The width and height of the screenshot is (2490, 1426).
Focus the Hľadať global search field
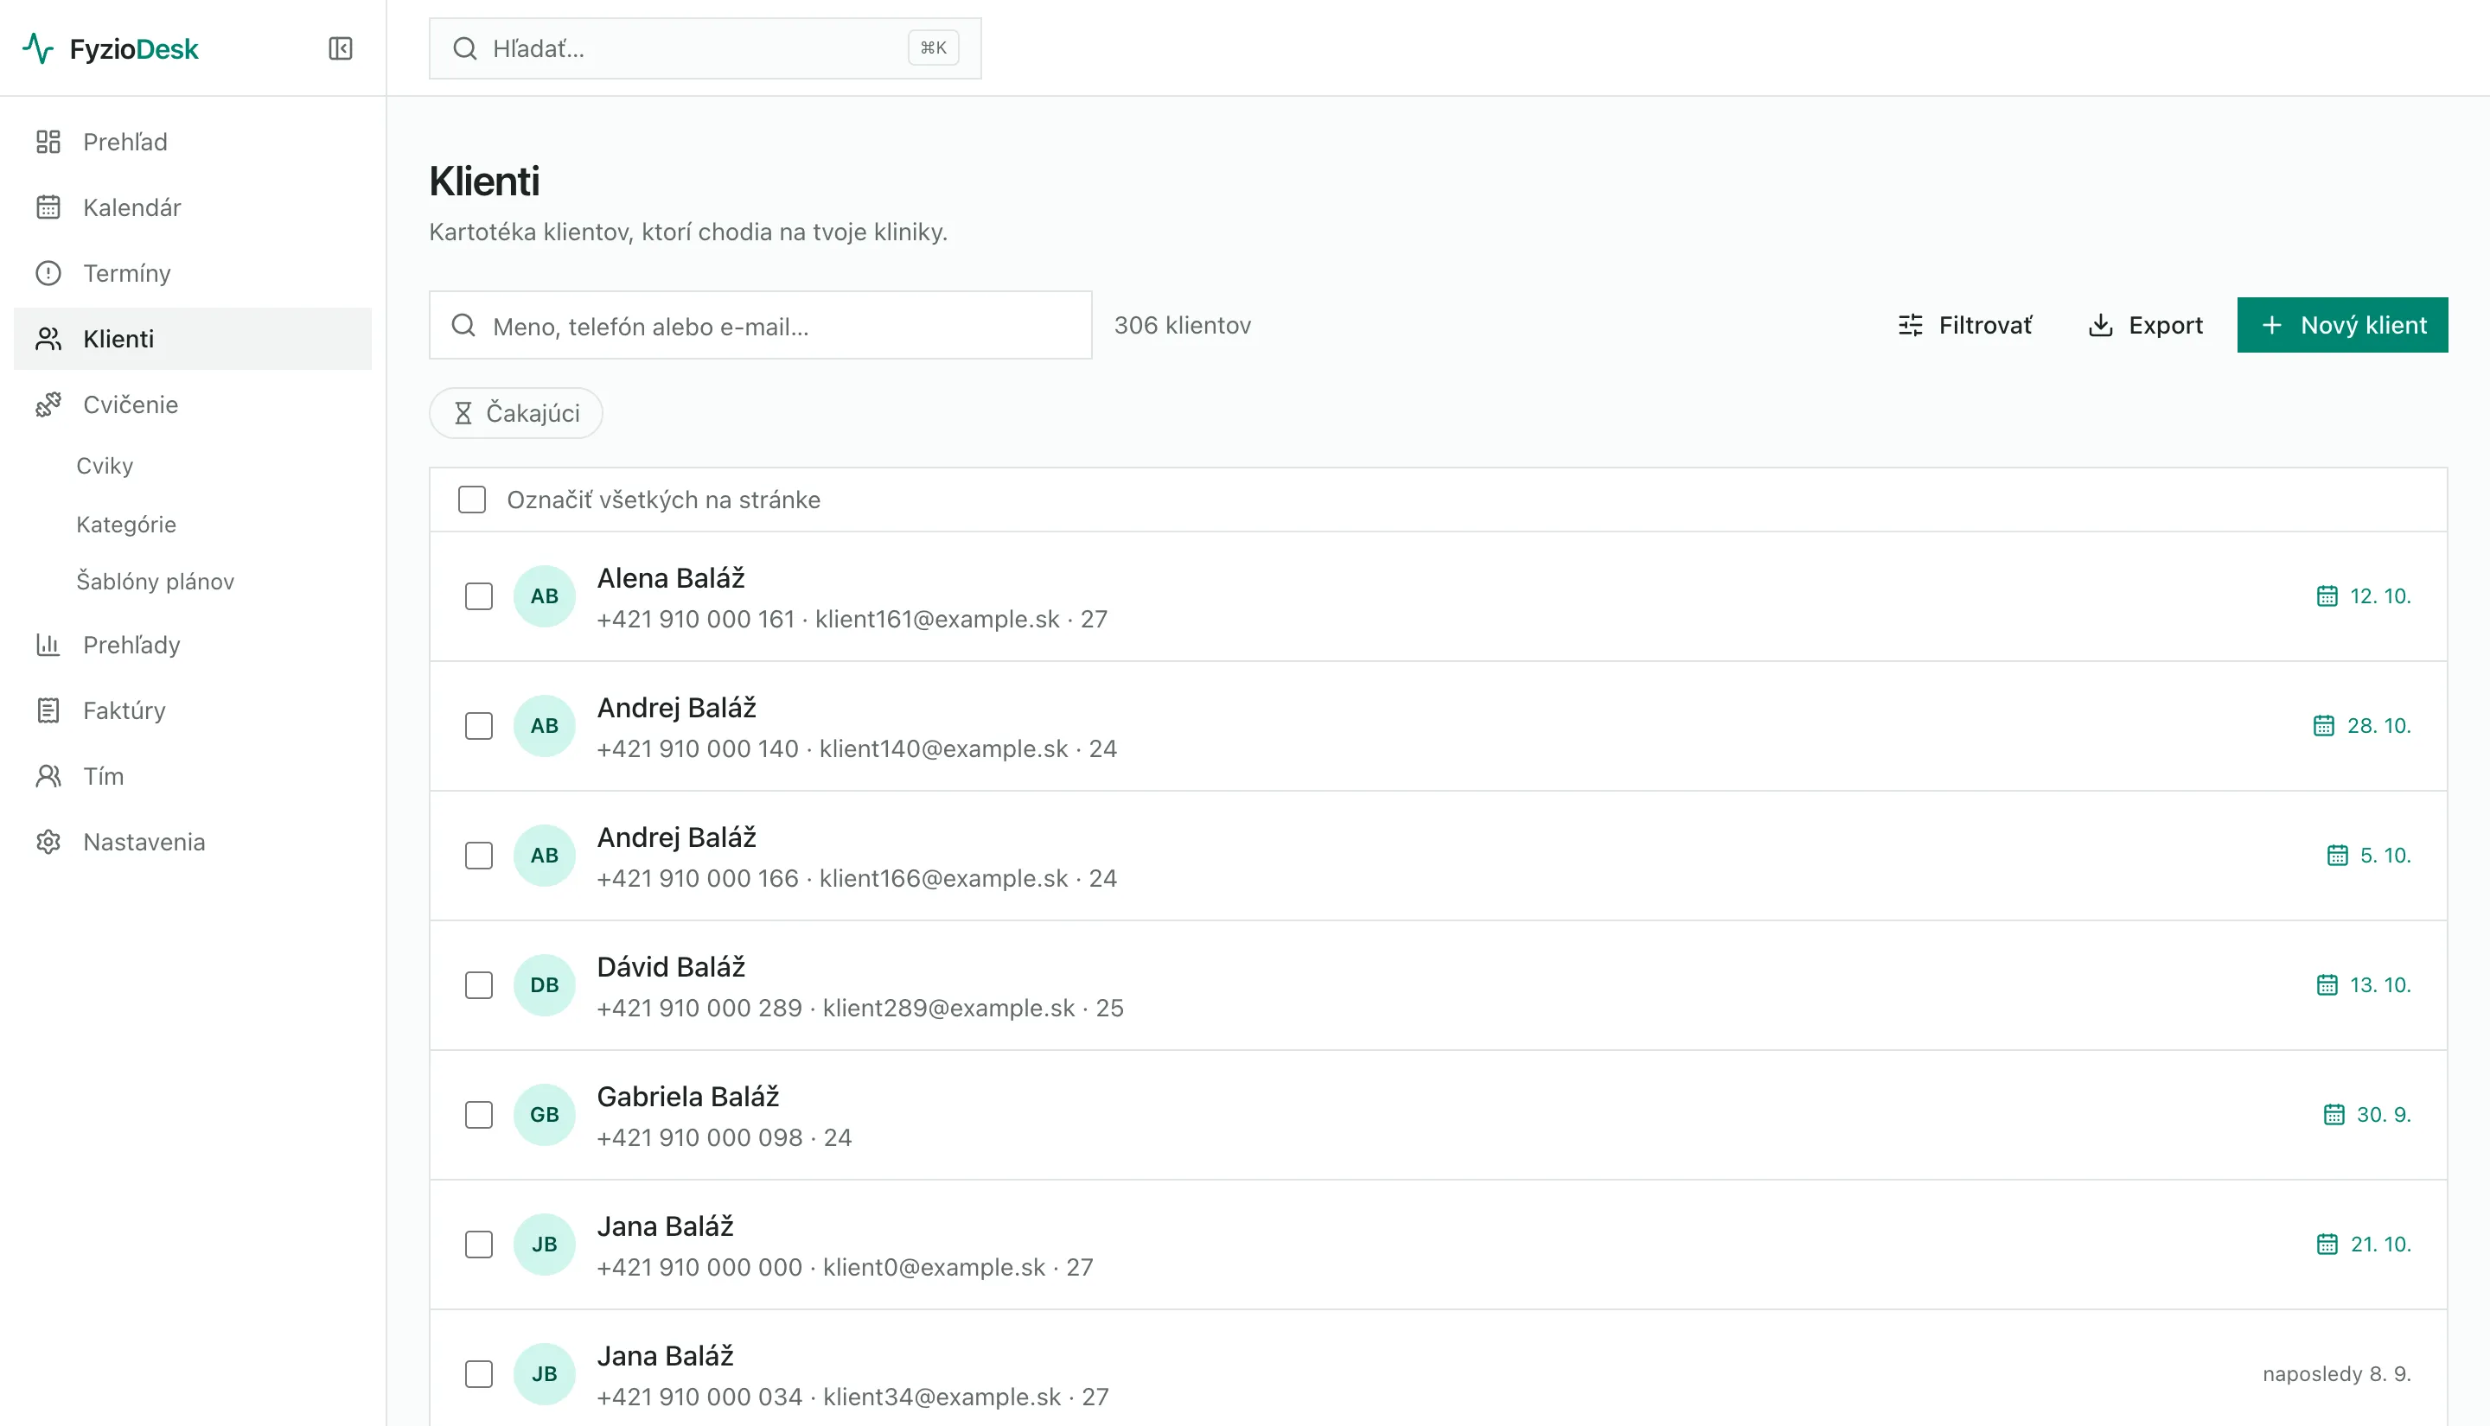[x=705, y=48]
